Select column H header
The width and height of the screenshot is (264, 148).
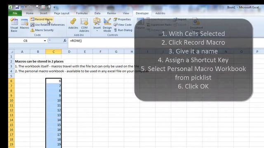[x=132, y=52]
